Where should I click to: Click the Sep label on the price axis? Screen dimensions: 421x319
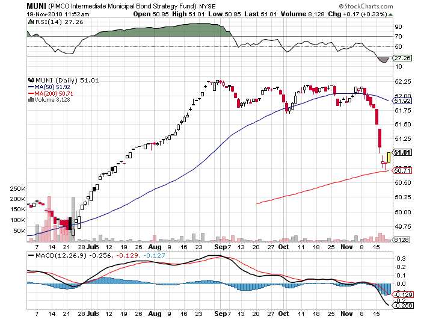(x=220, y=247)
